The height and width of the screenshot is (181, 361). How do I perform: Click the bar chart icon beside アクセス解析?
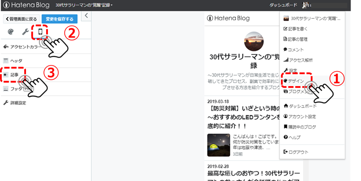(286, 60)
